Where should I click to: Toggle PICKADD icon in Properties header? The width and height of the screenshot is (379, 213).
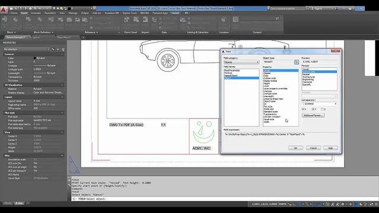coord(53,49)
